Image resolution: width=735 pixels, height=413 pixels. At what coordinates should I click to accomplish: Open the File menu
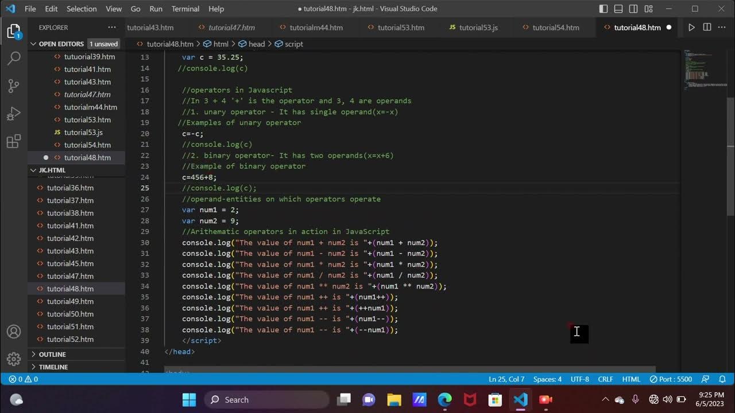click(x=30, y=9)
